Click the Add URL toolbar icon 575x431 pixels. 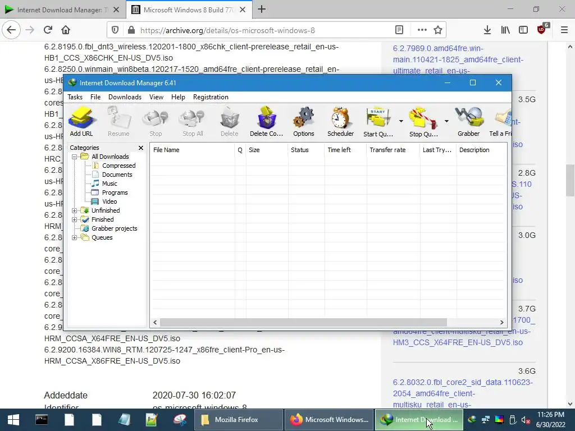coord(81,122)
